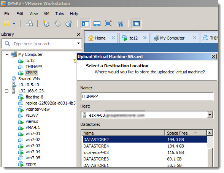
Task: Select the viewus virtual machine
Action: 32,121
